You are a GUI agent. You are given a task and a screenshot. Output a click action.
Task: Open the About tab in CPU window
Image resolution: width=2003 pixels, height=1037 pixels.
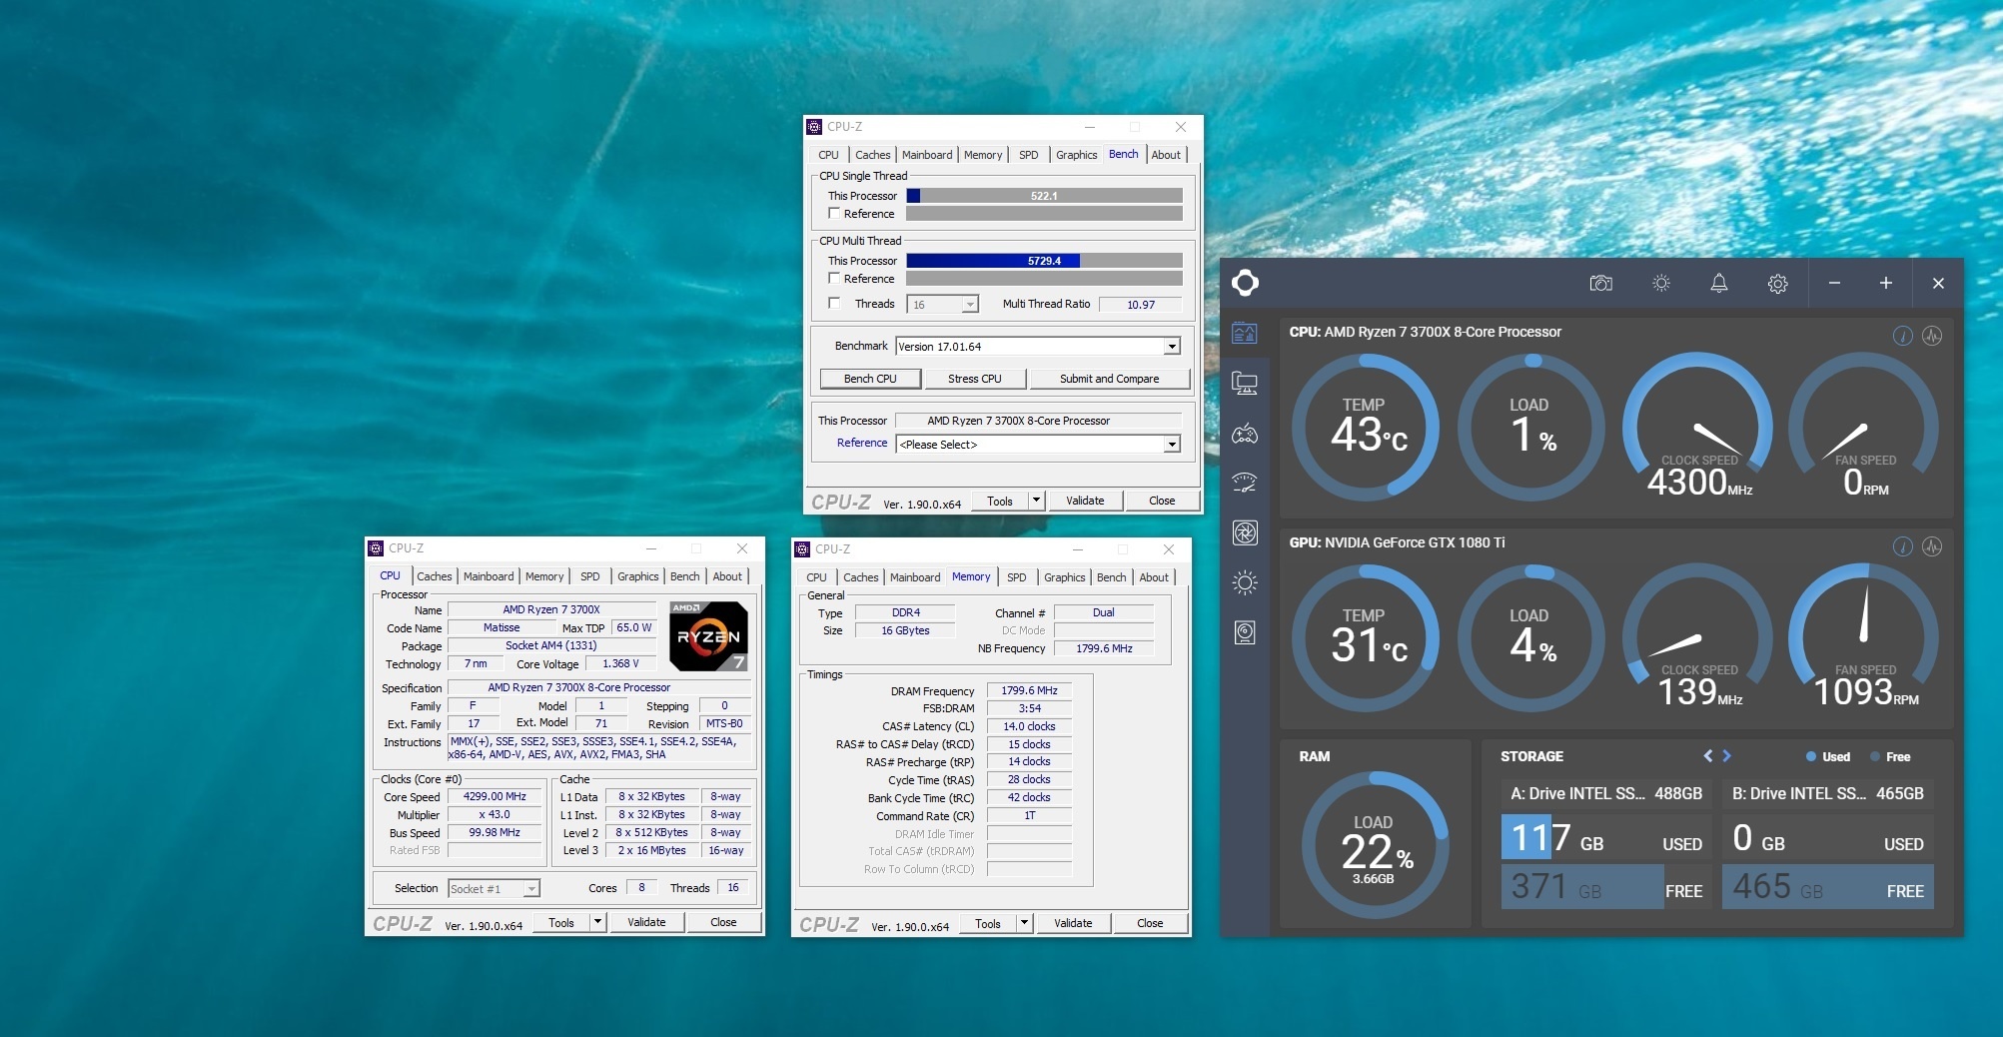click(727, 576)
